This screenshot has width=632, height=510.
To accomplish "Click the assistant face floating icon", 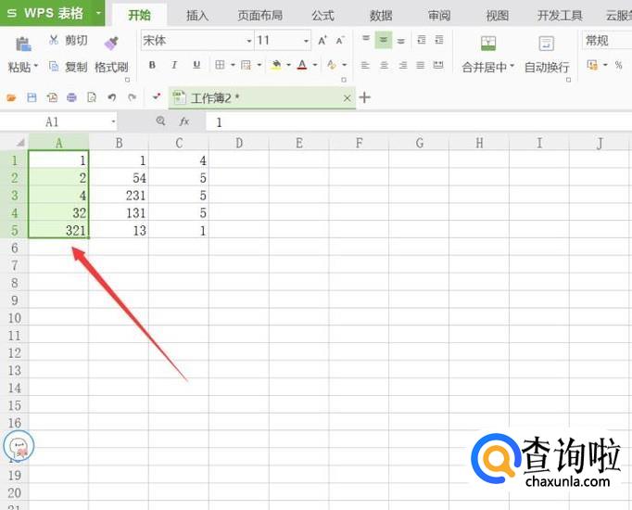I will click(19, 446).
